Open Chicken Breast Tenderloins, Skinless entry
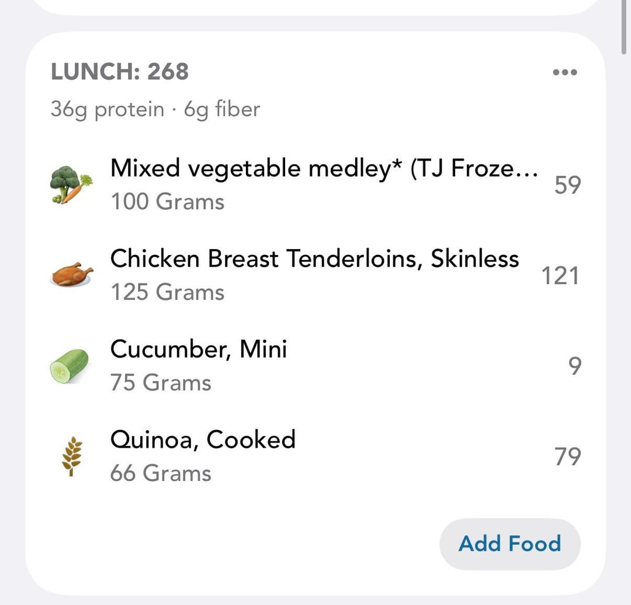This screenshot has height=605, width=631. coord(314,259)
